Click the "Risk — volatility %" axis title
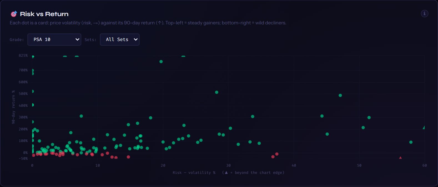The width and height of the screenshot is (438, 187). click(194, 173)
